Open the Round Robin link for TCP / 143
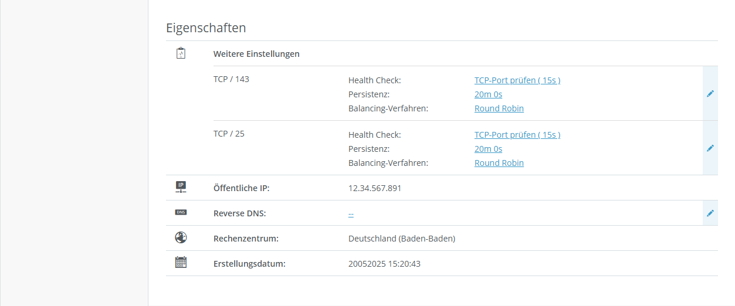Screen dimensions: 735x306 (499, 108)
